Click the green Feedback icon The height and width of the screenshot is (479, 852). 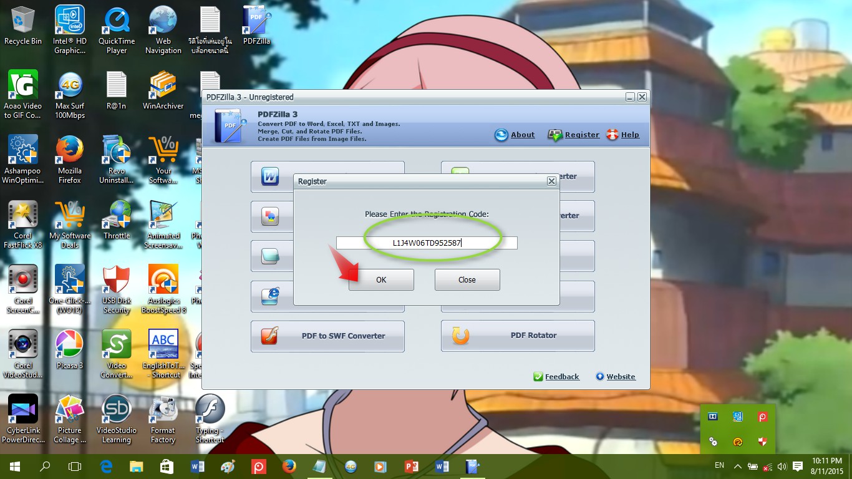pyautogui.click(x=537, y=377)
